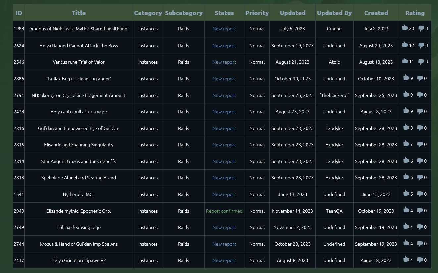Upvote the Nythendra MCs report
This screenshot has width=438, height=273.
(x=406, y=193)
